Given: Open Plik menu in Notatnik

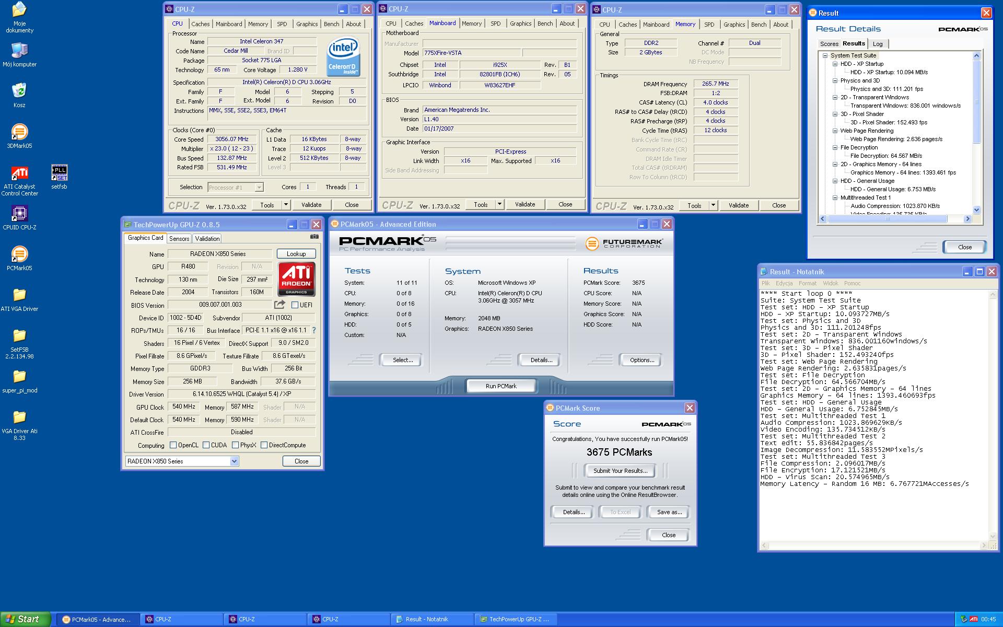Looking at the screenshot, I should click(x=766, y=283).
